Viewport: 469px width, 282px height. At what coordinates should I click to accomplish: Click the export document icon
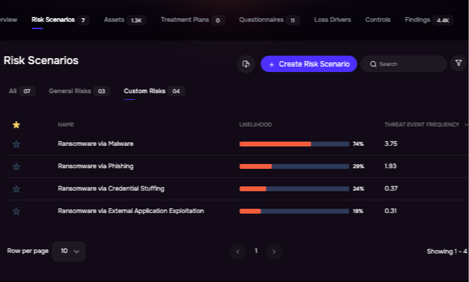246,64
